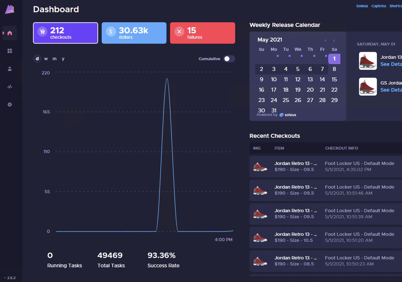This screenshot has width=402, height=282.
Task: Switch chart to year view 'y'
Action: pyautogui.click(x=63, y=59)
